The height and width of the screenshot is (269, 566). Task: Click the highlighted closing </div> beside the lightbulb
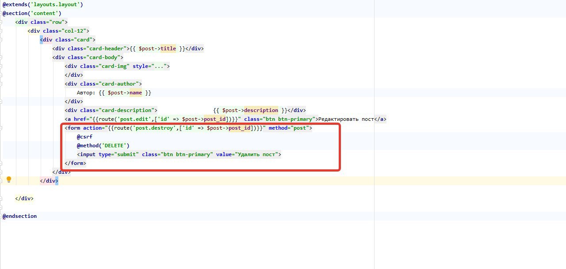49,181
